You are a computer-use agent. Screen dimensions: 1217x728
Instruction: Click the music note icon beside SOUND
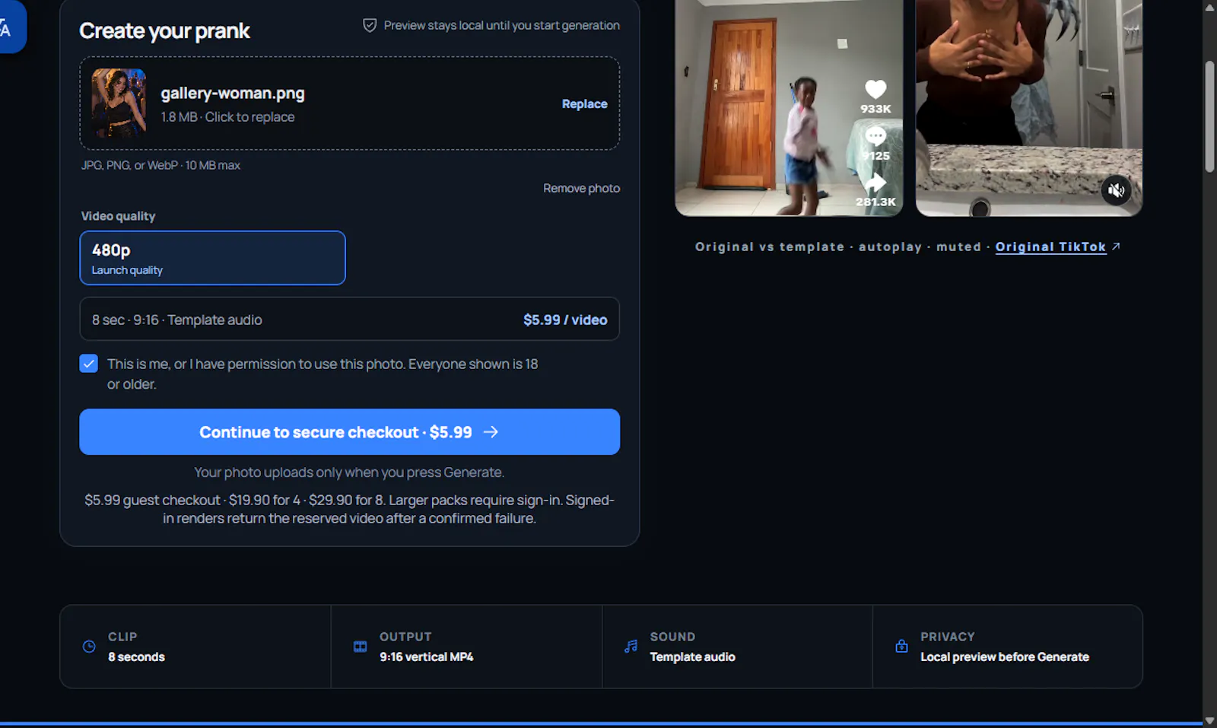[631, 647]
